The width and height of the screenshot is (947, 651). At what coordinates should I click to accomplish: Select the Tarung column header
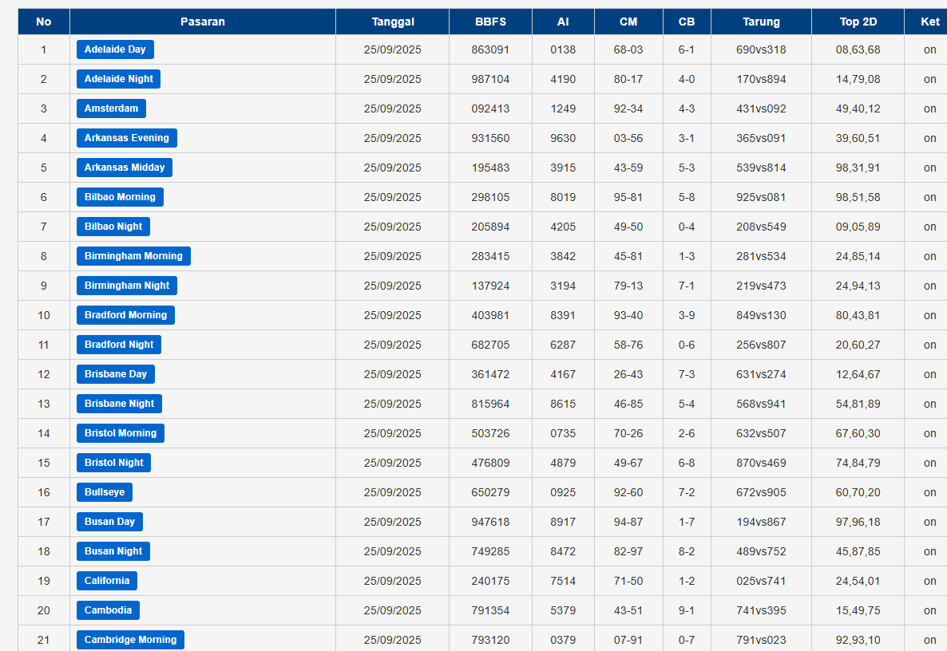(x=760, y=22)
